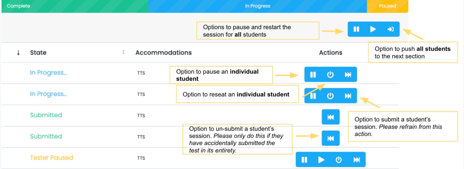Viewport: 464px width, 169px height.
Task: Reseat the Tester Paused student
Action: pyautogui.click(x=339, y=159)
